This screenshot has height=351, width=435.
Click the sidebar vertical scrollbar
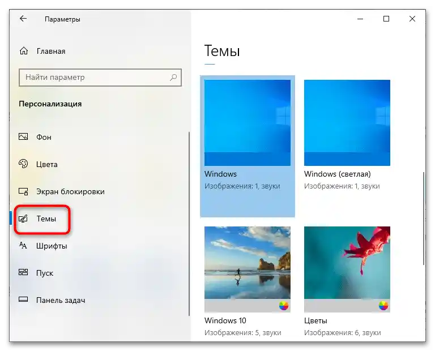point(189,224)
